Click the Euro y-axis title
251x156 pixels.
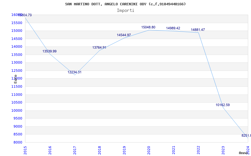[x=15, y=79]
